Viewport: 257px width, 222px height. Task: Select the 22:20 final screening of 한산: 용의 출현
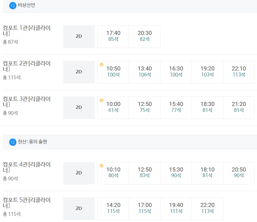pyautogui.click(x=207, y=209)
